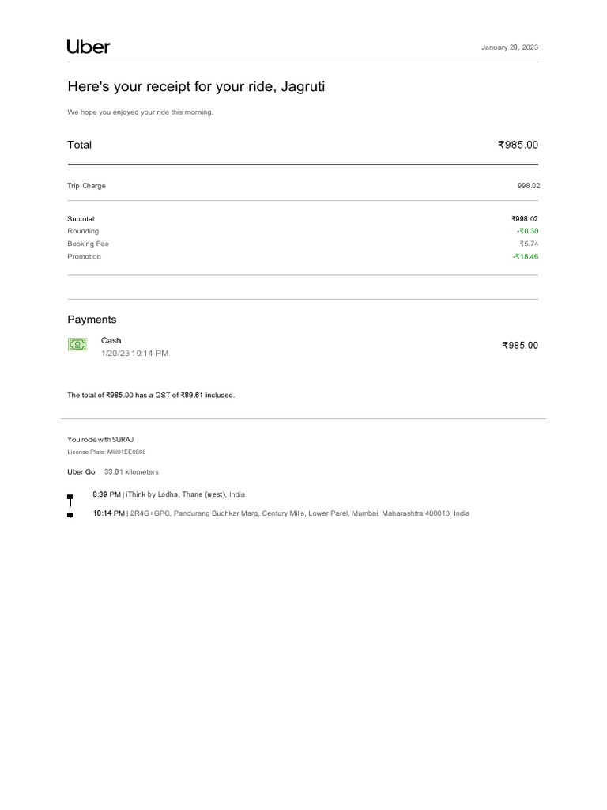Click the drop-off point route marker
Image resolution: width=607 pixels, height=810 pixels.
[70, 515]
